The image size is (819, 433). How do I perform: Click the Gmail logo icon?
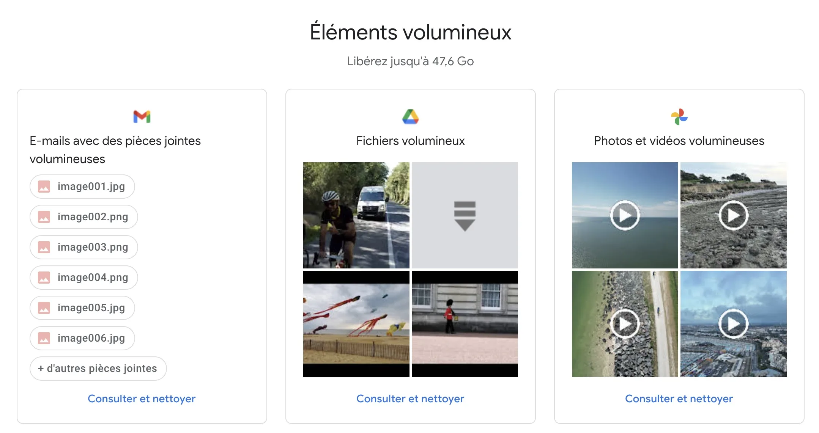click(x=142, y=117)
